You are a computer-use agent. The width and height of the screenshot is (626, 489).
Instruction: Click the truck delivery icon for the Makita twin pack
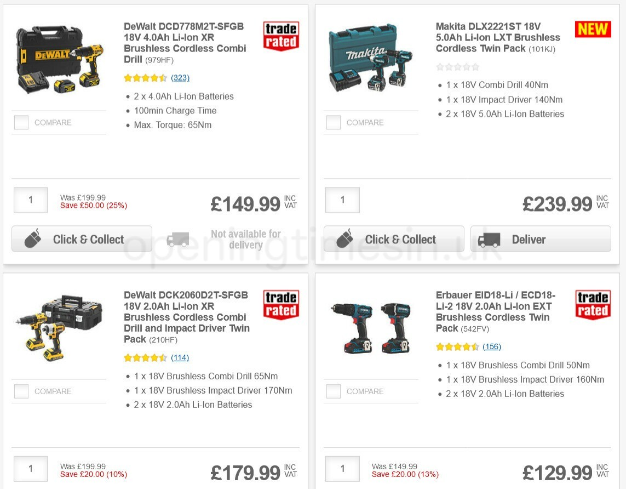pyautogui.click(x=489, y=239)
